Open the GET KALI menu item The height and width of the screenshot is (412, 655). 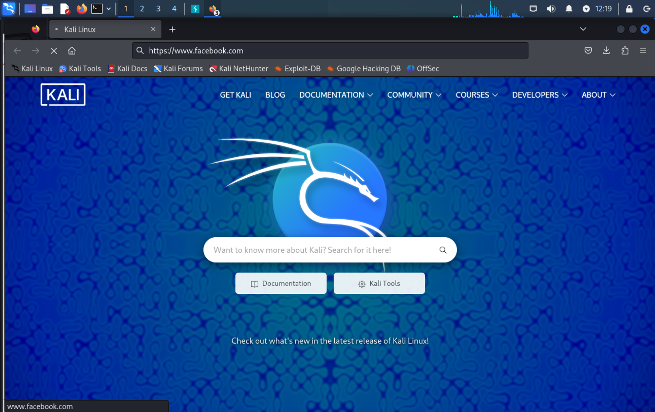[x=235, y=95]
